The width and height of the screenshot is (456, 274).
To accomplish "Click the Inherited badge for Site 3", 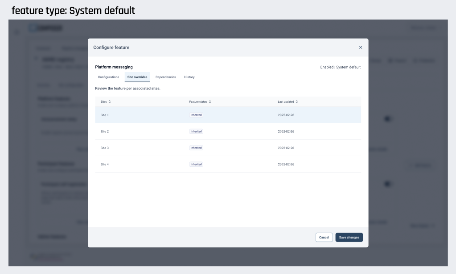I will 196,148.
